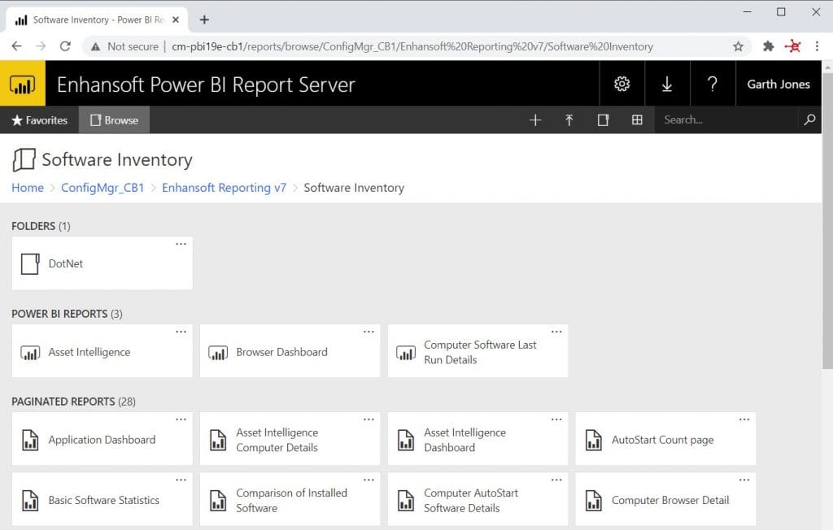Click the Power BI logo icon
This screenshot has height=530, width=833.
click(22, 84)
